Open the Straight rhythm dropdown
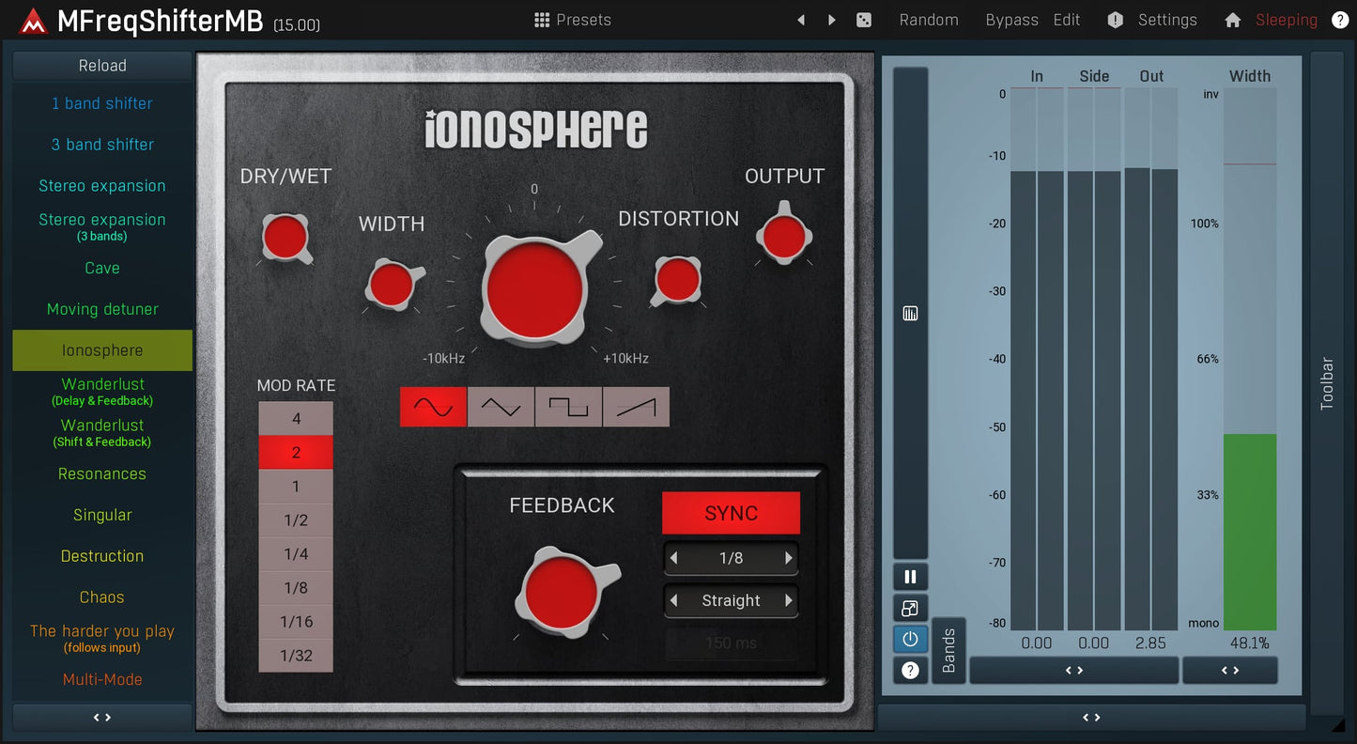The width and height of the screenshot is (1357, 744). click(x=731, y=600)
